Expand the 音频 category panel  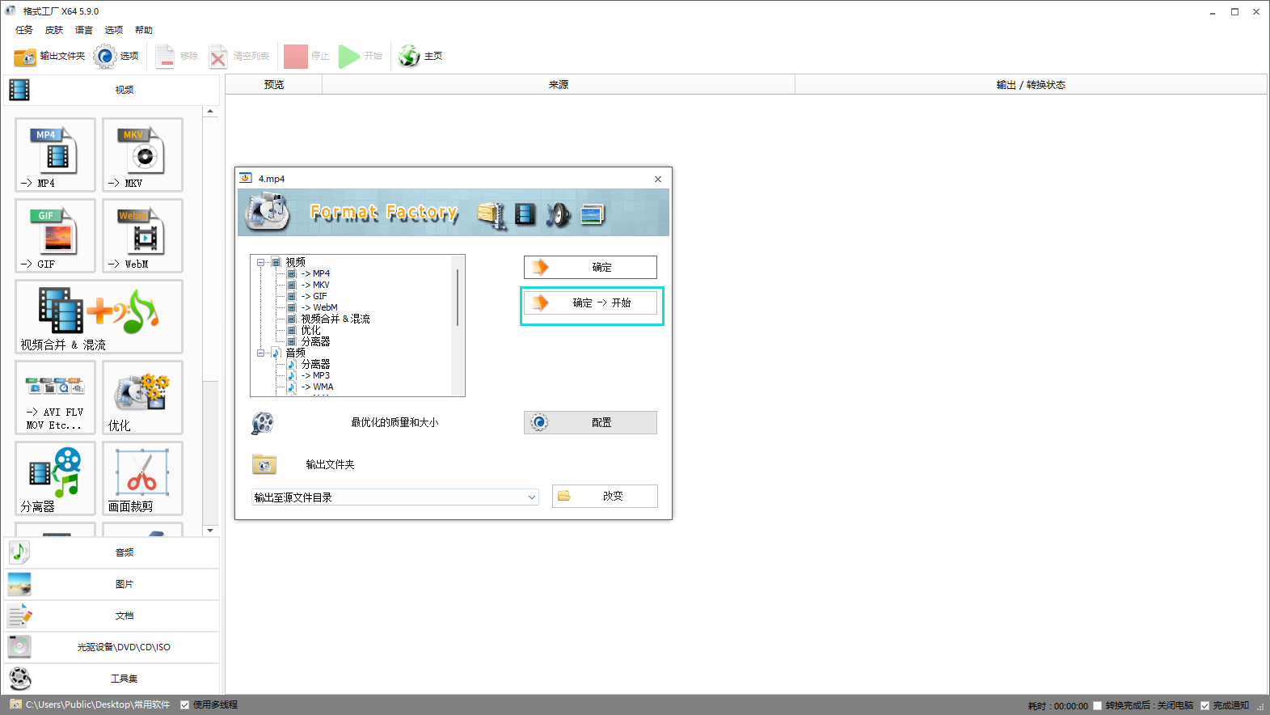click(112, 552)
